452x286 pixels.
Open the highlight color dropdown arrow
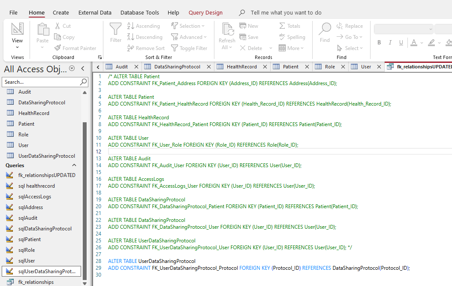[x=439, y=43]
